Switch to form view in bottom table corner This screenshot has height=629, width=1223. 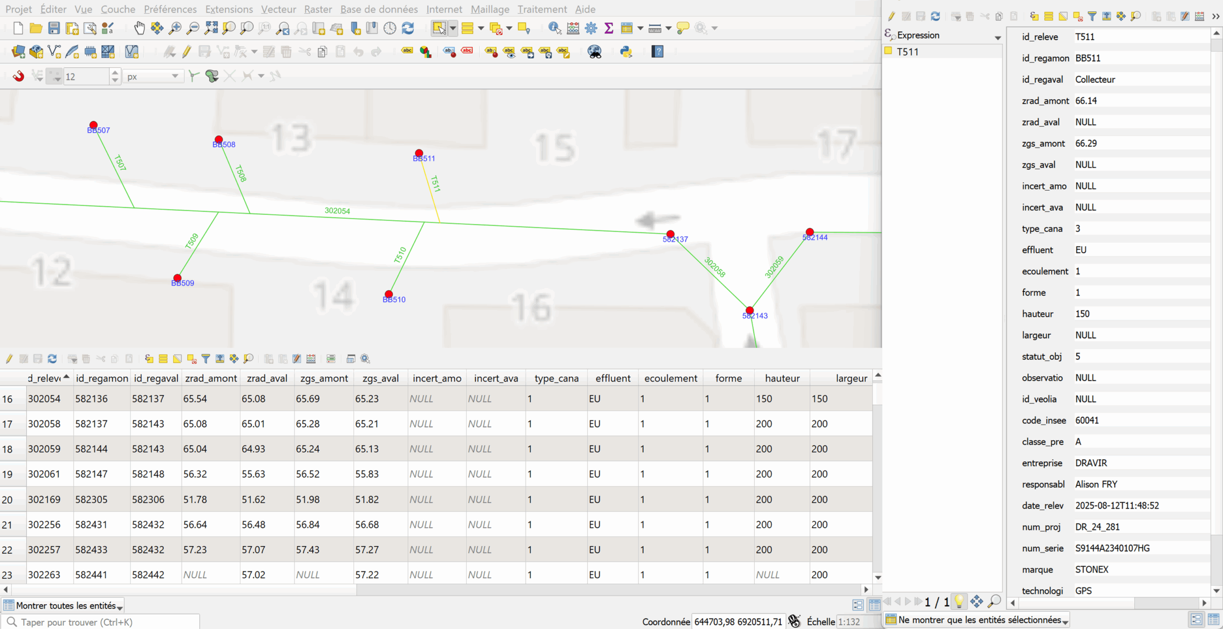tap(858, 605)
